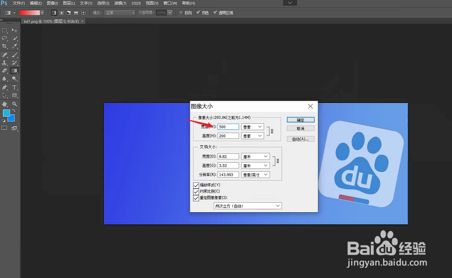
Task: Open the red gradient picker dropdown
Action: (x=42, y=13)
